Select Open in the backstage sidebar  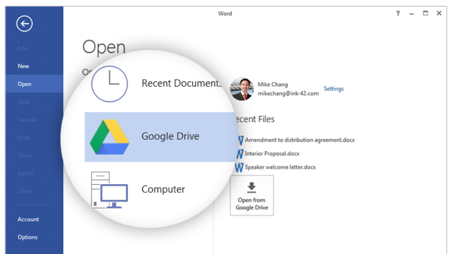click(x=34, y=84)
